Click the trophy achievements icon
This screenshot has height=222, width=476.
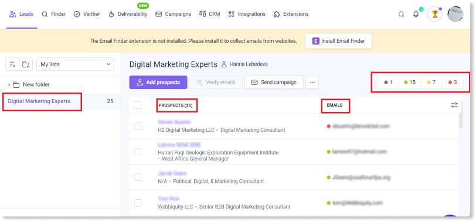click(x=435, y=14)
